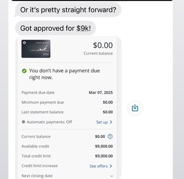Screen dimensions: 184x179
Task: Click the help question mark beside Current balance
Action: pyautogui.click(x=110, y=136)
